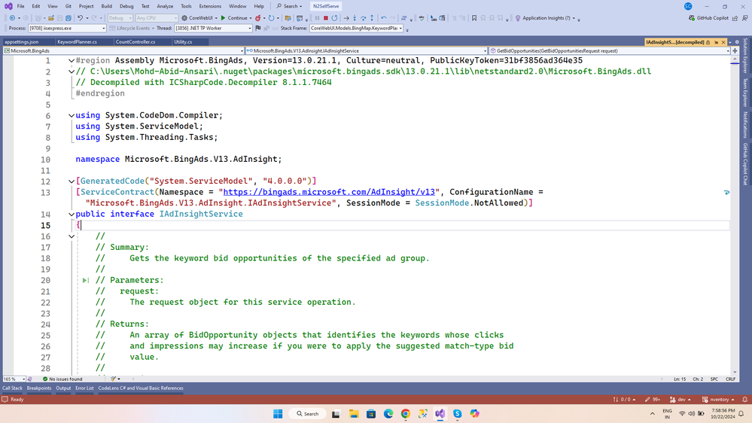Viewport: 752px width, 423px height.
Task: Click the dev branch in the status bar
Action: [681, 400]
